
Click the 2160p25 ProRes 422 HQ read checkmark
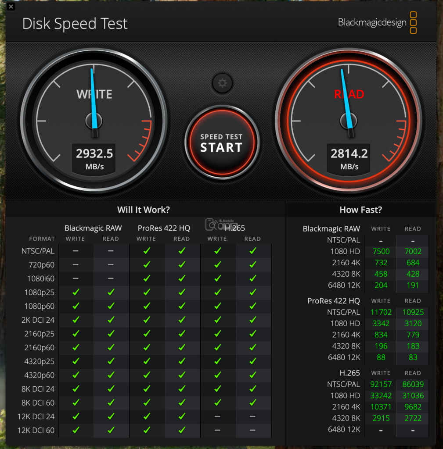pyautogui.click(x=182, y=334)
